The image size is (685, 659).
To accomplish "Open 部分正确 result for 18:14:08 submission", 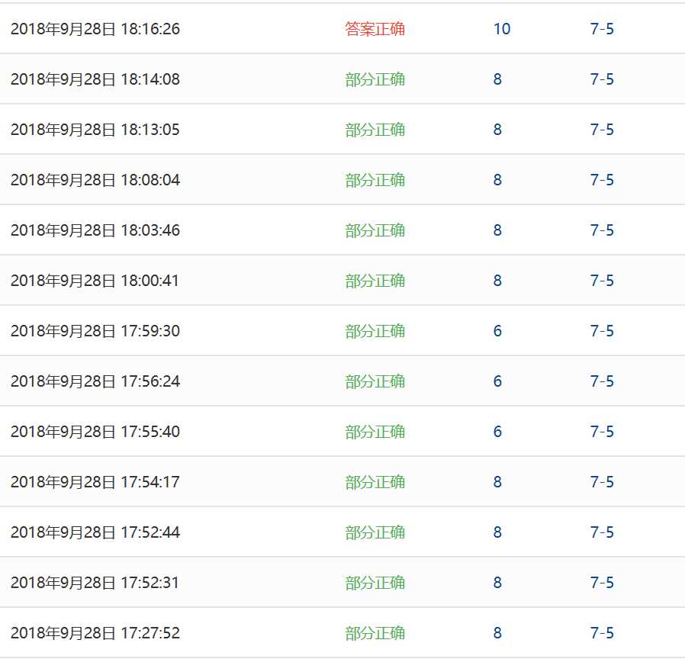I will click(375, 79).
